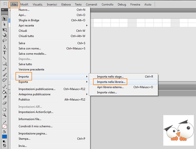Click the stroke color swatch
This screenshot has width=196, height=149.
click(5, 127)
